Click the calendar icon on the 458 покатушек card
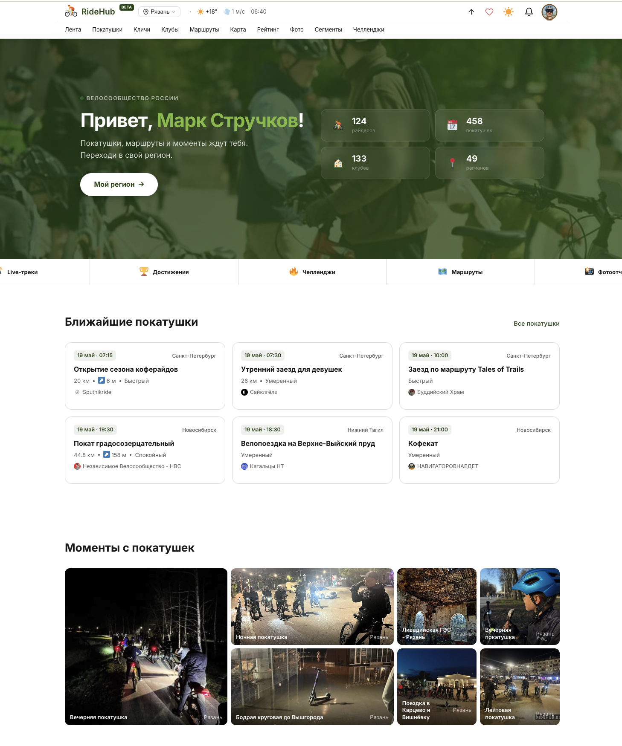 pyautogui.click(x=452, y=125)
